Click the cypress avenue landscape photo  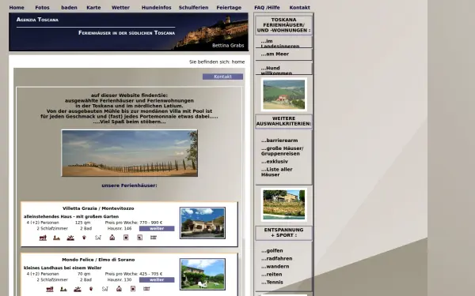click(x=129, y=153)
